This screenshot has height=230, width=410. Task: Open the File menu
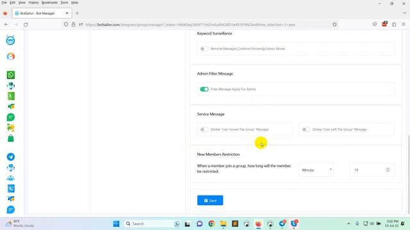(4, 3)
